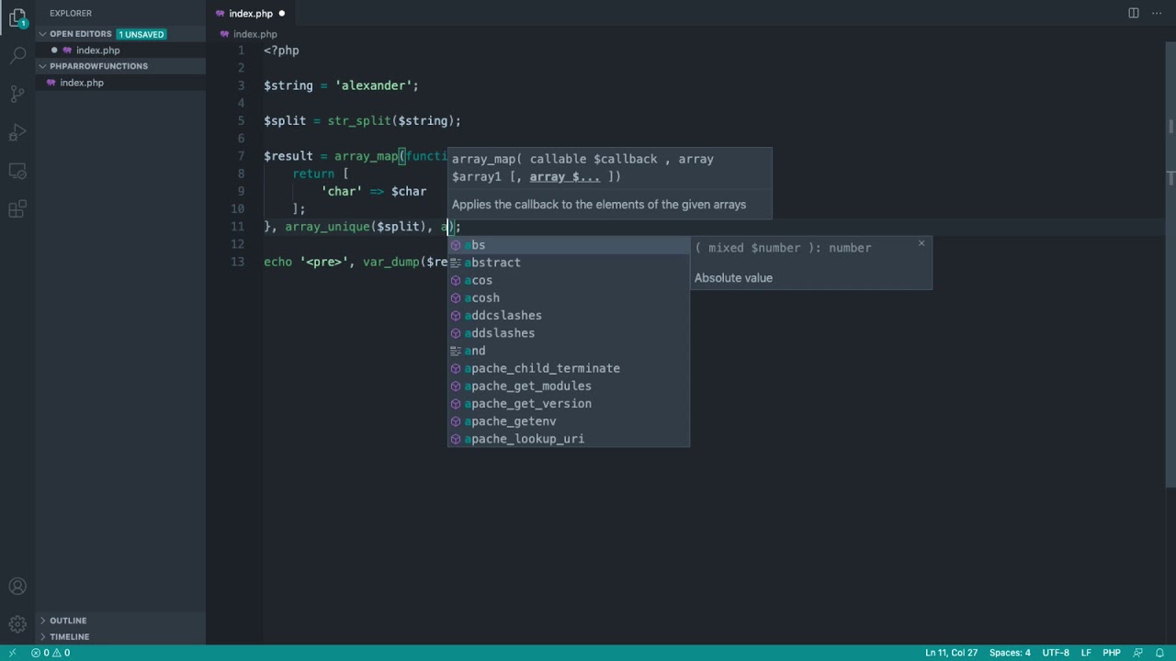Image resolution: width=1176 pixels, height=661 pixels.
Task: Close the suggestion details popup
Action: [922, 243]
